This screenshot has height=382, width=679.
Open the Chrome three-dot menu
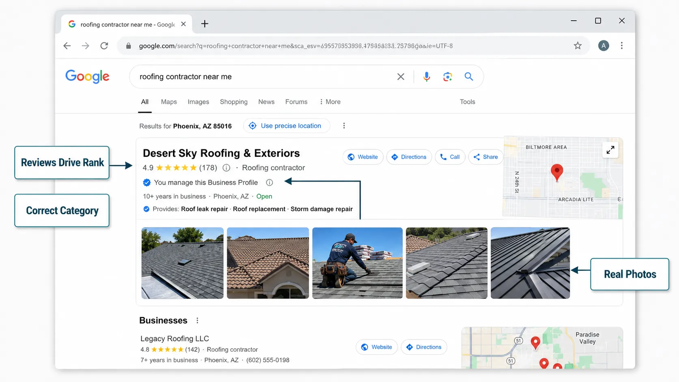(622, 46)
